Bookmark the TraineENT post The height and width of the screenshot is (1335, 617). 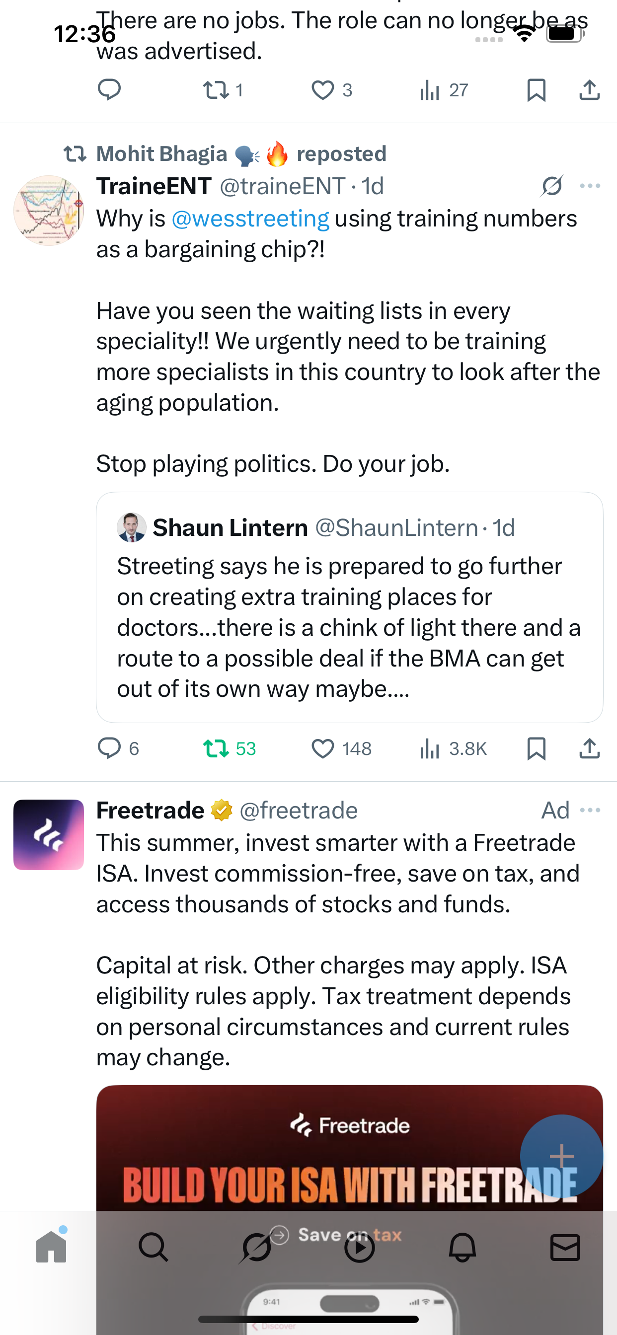click(536, 749)
